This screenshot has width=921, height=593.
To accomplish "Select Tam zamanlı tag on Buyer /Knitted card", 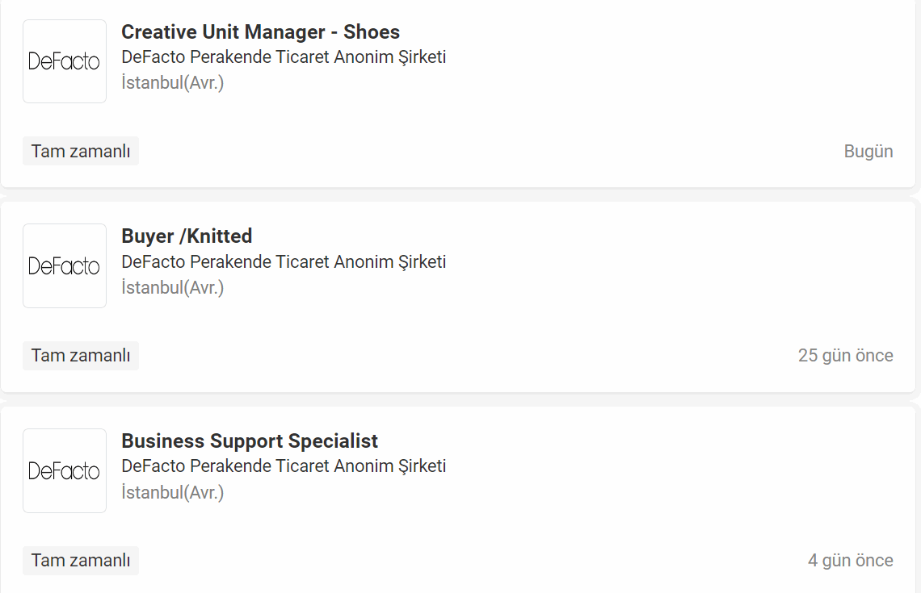I will click(x=81, y=356).
